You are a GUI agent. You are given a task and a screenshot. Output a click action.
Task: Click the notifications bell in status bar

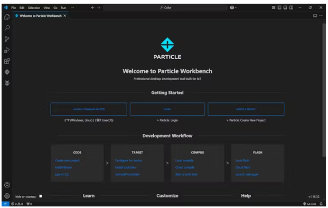(321, 204)
